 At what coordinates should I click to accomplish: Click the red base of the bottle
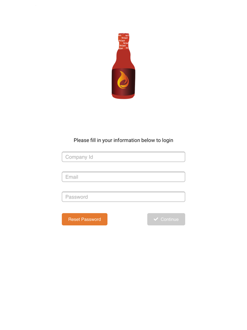tap(123, 97)
